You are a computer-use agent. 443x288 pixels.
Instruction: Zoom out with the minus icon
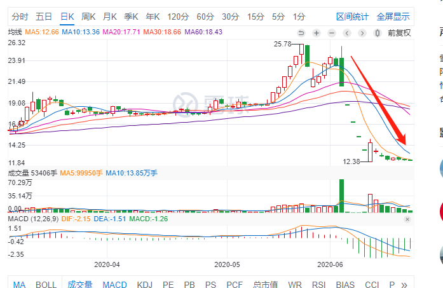tap(331, 32)
